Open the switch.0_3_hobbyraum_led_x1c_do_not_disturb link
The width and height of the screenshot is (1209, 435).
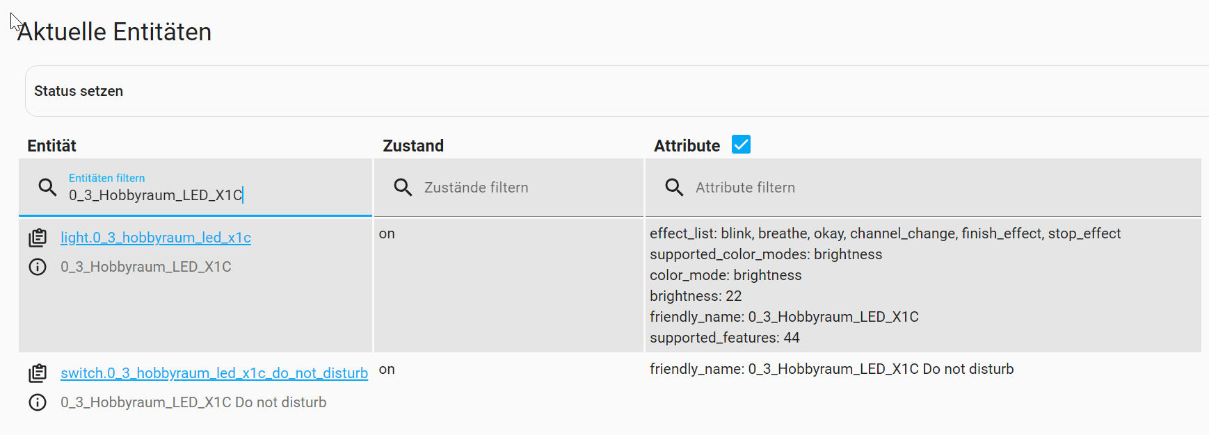coord(214,373)
